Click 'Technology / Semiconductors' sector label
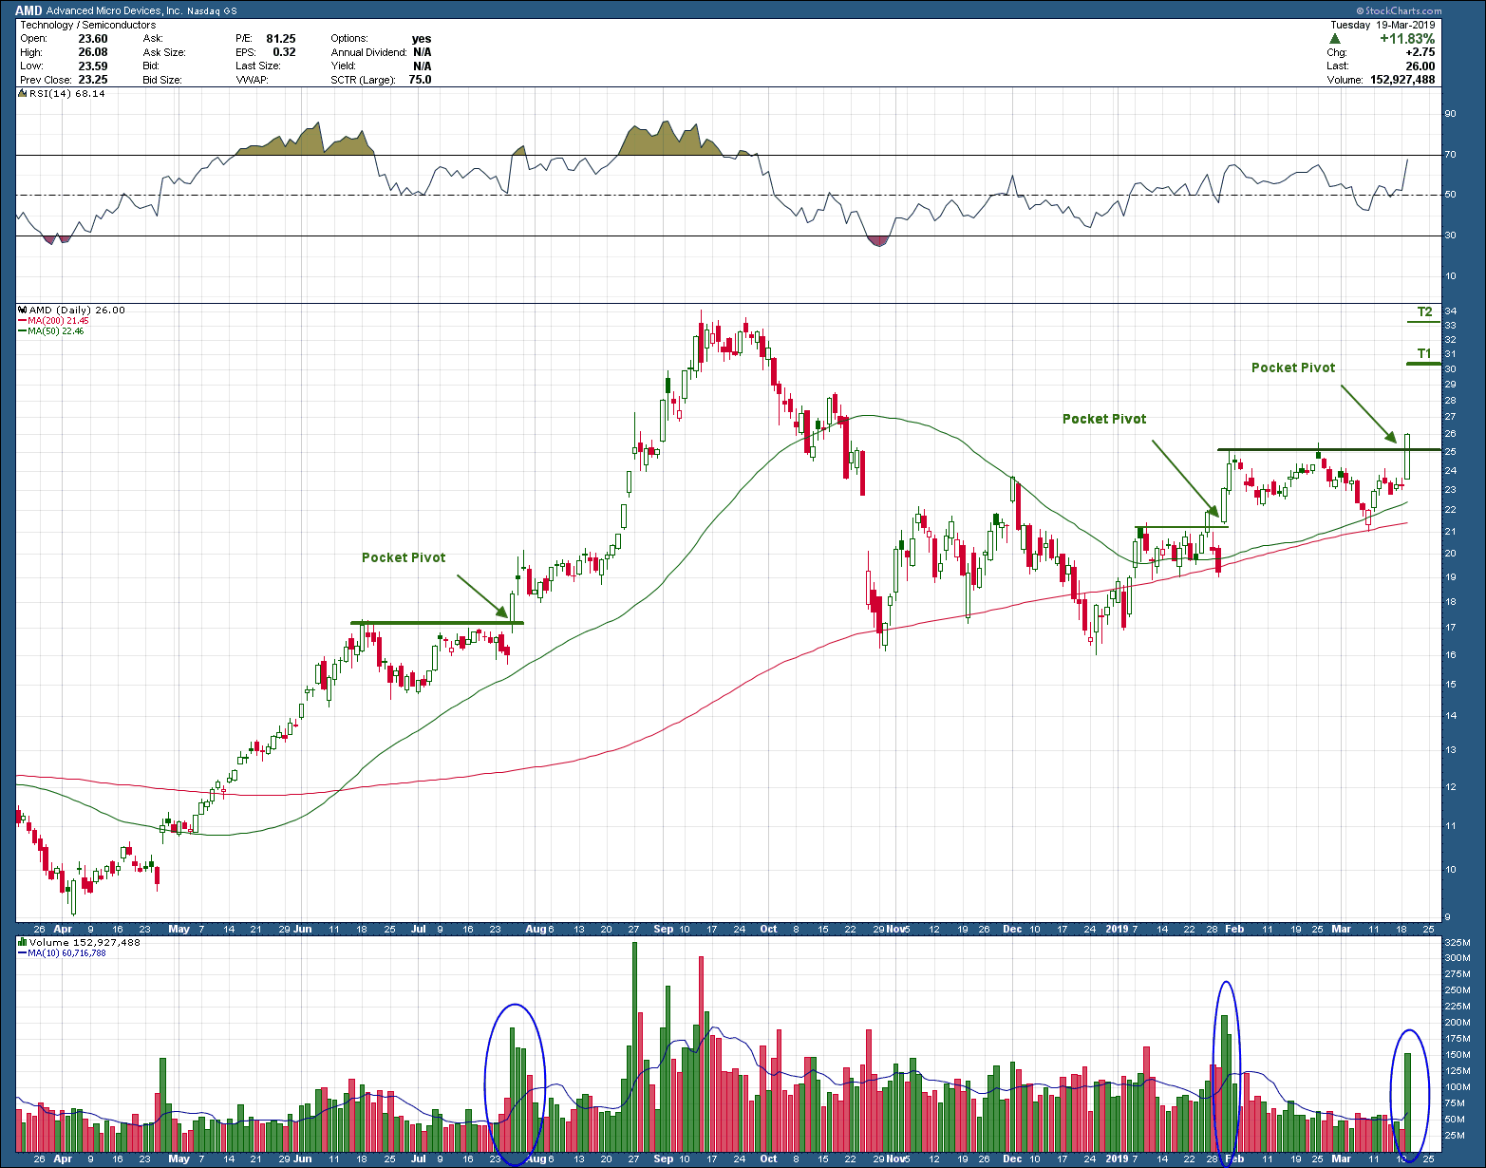 (87, 25)
